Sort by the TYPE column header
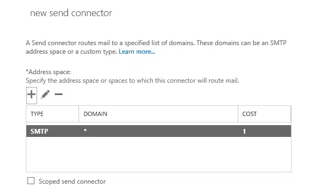The height and width of the screenshot is (196, 326). (x=52, y=114)
